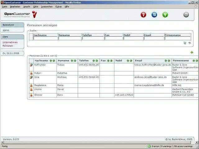
Task: Open Werner row person icon
Action: pos(31,95)
